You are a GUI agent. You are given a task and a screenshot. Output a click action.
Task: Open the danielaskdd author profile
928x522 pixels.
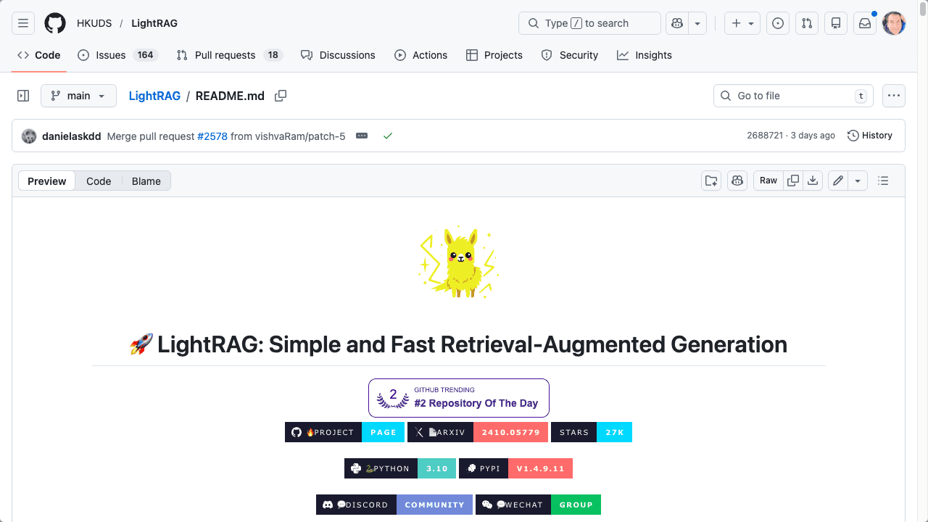coord(72,136)
